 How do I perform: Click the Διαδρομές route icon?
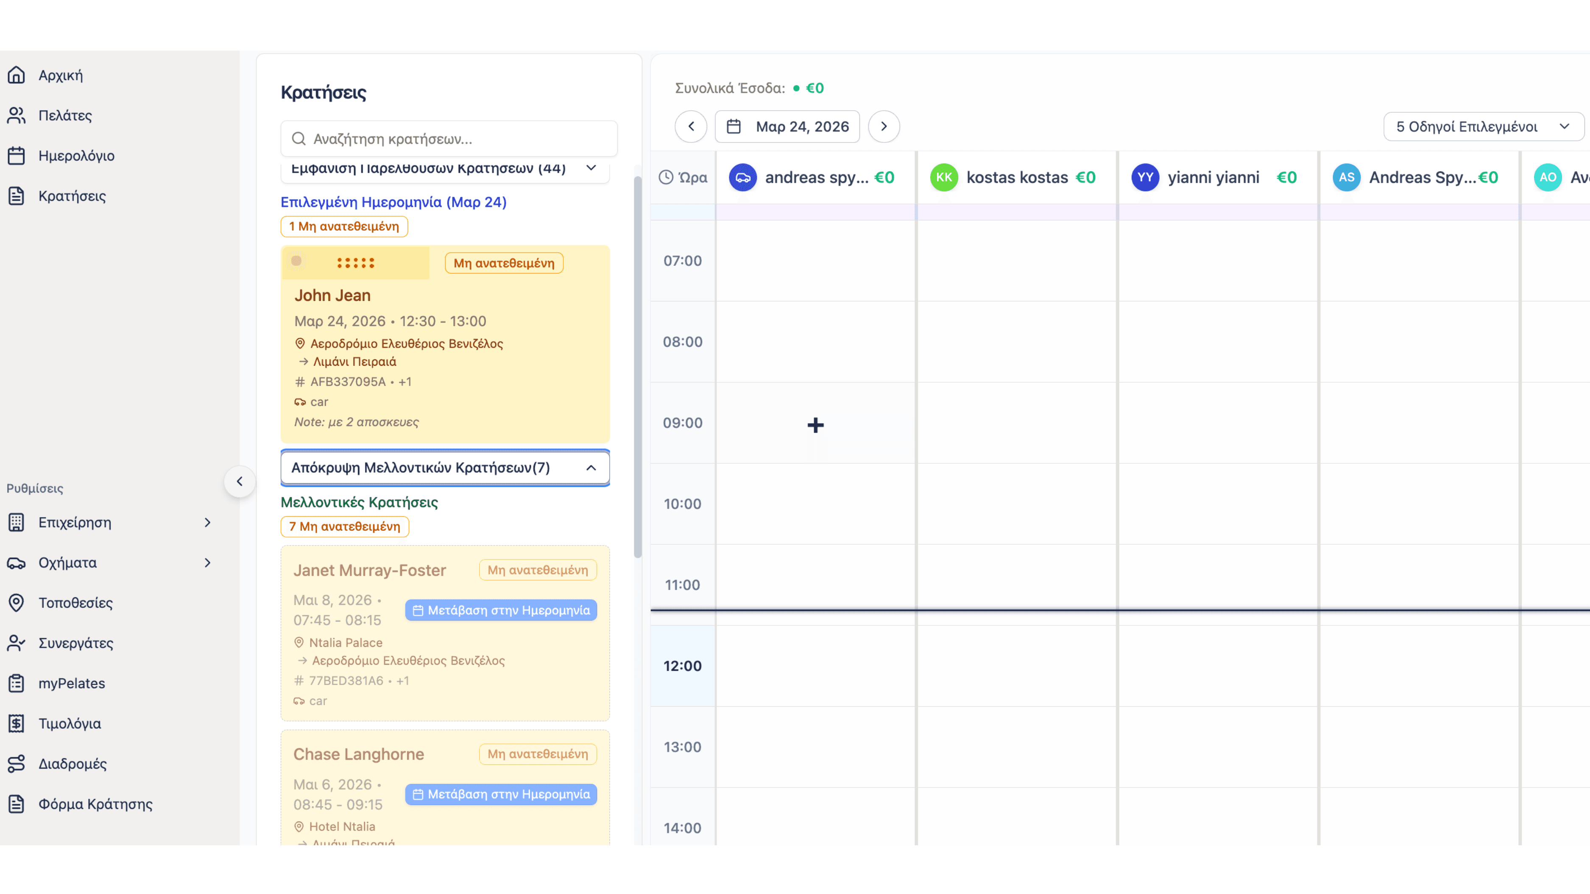pos(16,763)
